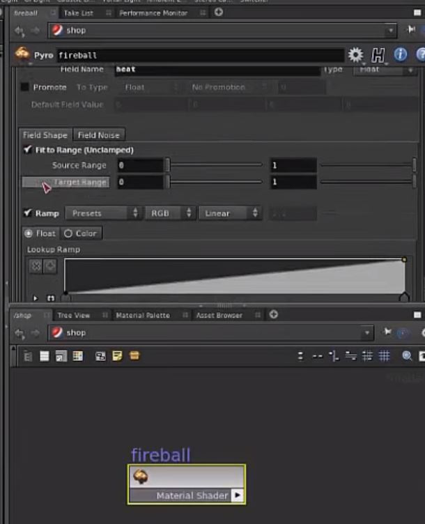Click the magnifier search icon in network editor
This screenshot has width=425, height=524.
(x=407, y=356)
